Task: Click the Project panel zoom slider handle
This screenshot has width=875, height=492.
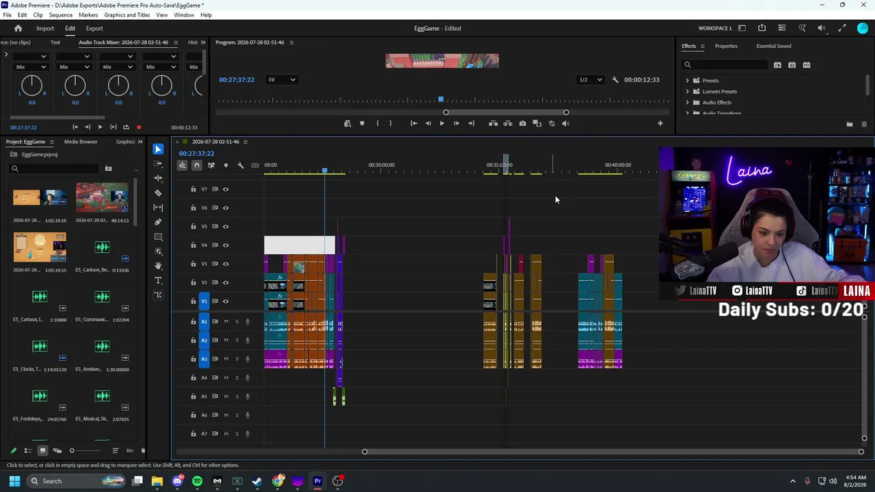Action: pyautogui.click(x=72, y=451)
